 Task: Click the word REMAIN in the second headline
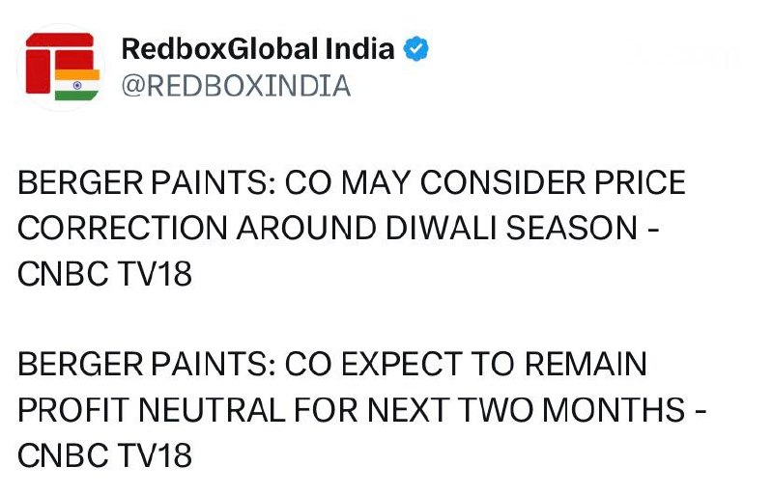tap(586, 364)
